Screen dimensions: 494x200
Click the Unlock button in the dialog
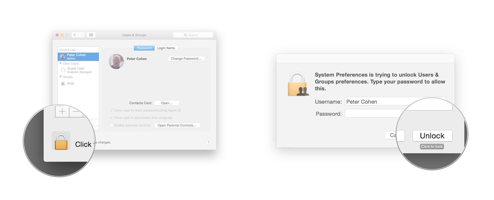[x=432, y=136]
